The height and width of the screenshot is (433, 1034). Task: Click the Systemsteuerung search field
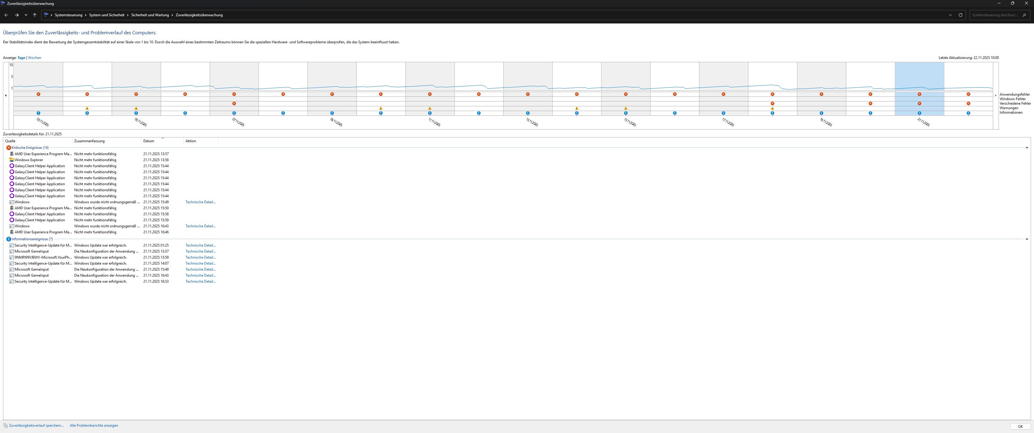[x=995, y=15]
